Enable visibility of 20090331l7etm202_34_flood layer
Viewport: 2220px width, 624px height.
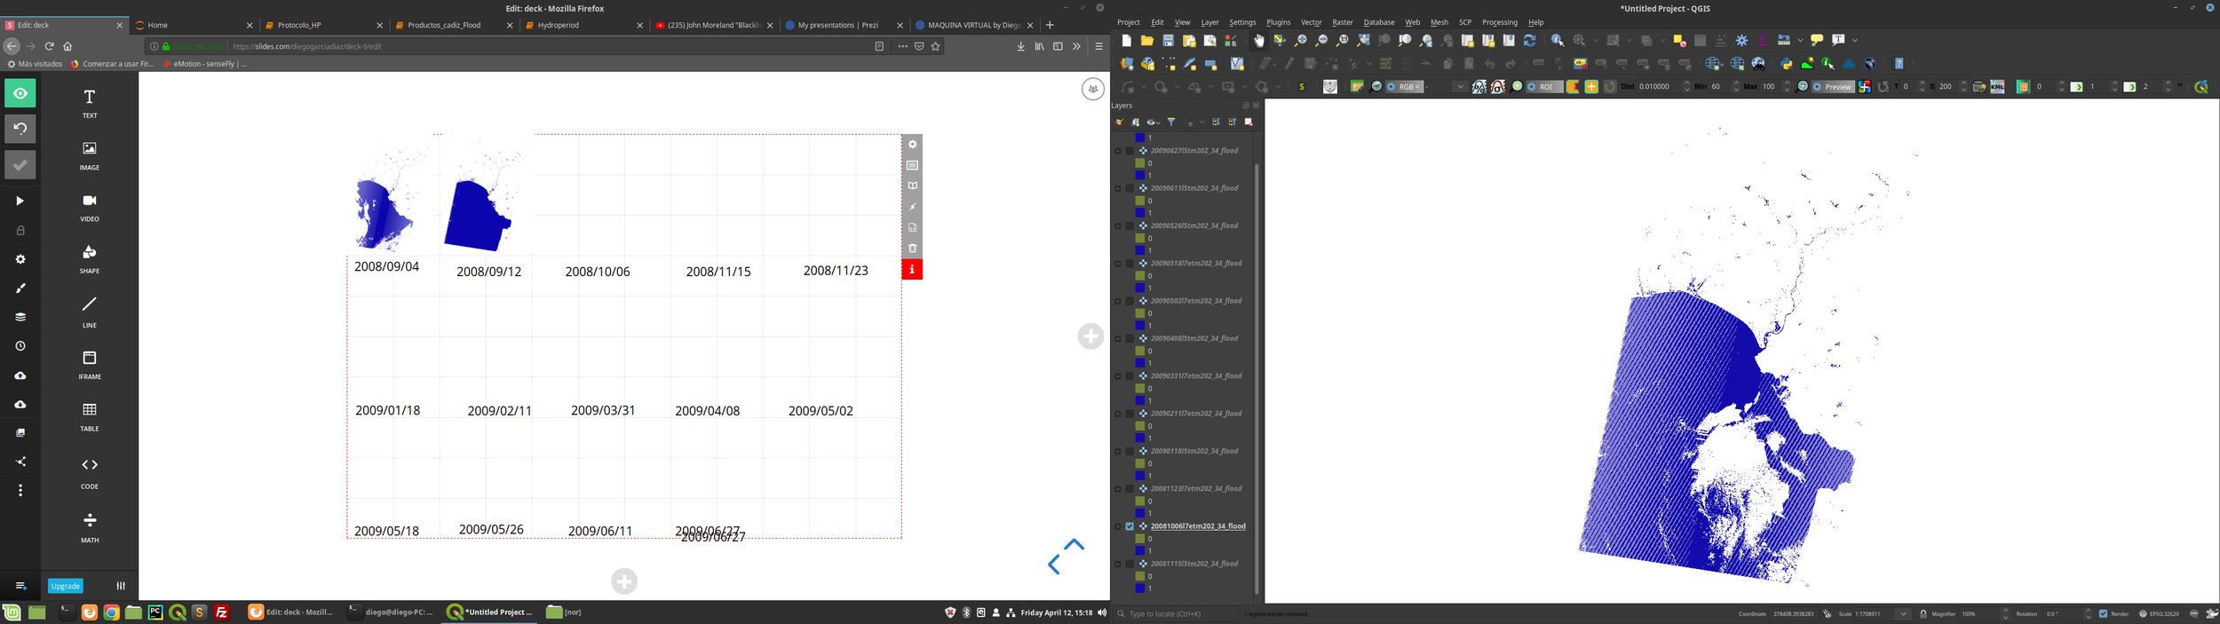point(1130,376)
